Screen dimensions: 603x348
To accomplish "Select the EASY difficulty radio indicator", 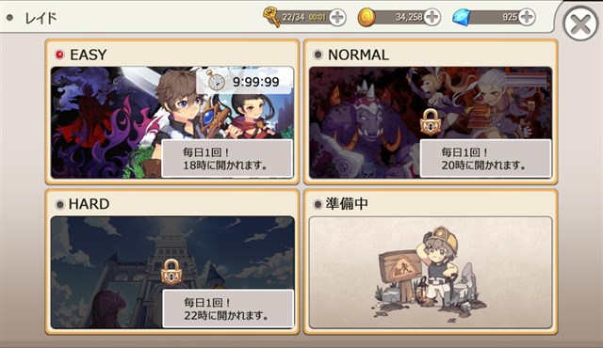I will point(59,55).
